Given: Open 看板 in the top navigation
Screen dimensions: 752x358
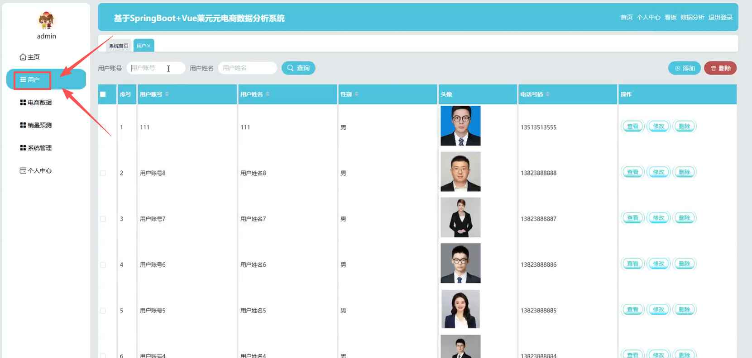Looking at the screenshot, I should pyautogui.click(x=671, y=17).
